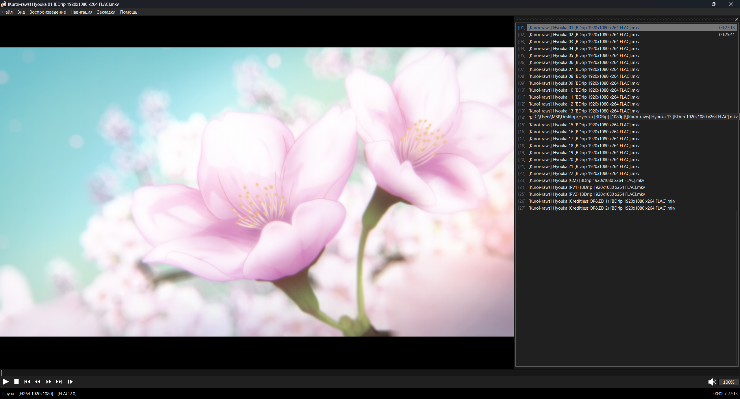Image resolution: width=740 pixels, height=399 pixels.
Task: Click the fast-forward button
Action: (x=48, y=382)
